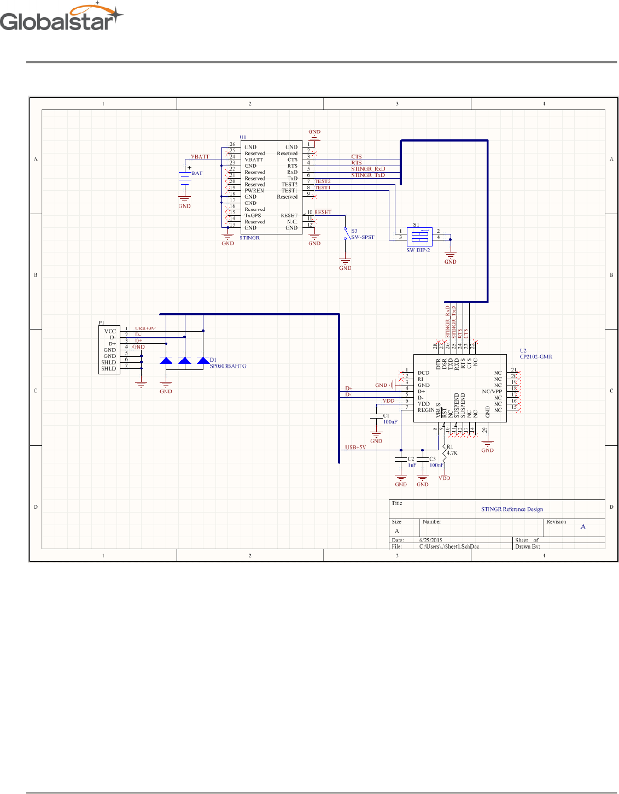Viewport: 619px width, 794px height.
Task: Click the TxGPS pin name in U1
Action: click(253, 215)
